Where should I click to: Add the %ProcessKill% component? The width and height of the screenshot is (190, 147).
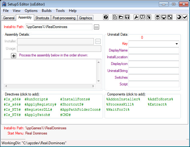click(x=120, y=104)
